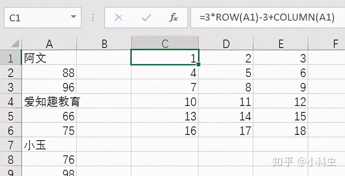Select column F header
Image resolution: width=345 pixels, height=176 pixels.
tap(327, 43)
